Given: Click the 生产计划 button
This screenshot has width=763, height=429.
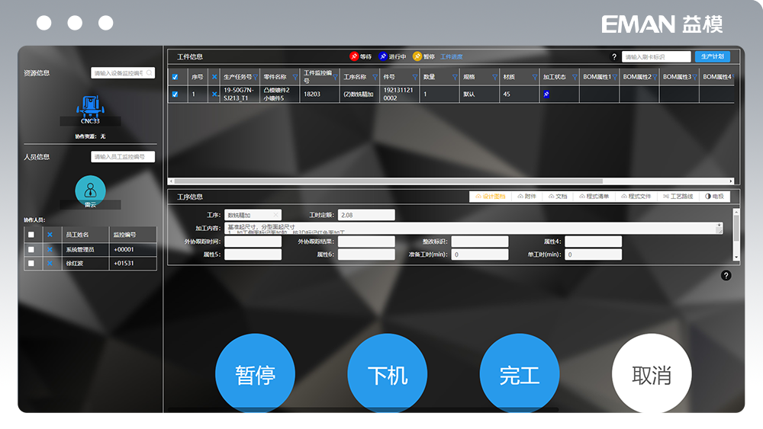Looking at the screenshot, I should [x=712, y=56].
